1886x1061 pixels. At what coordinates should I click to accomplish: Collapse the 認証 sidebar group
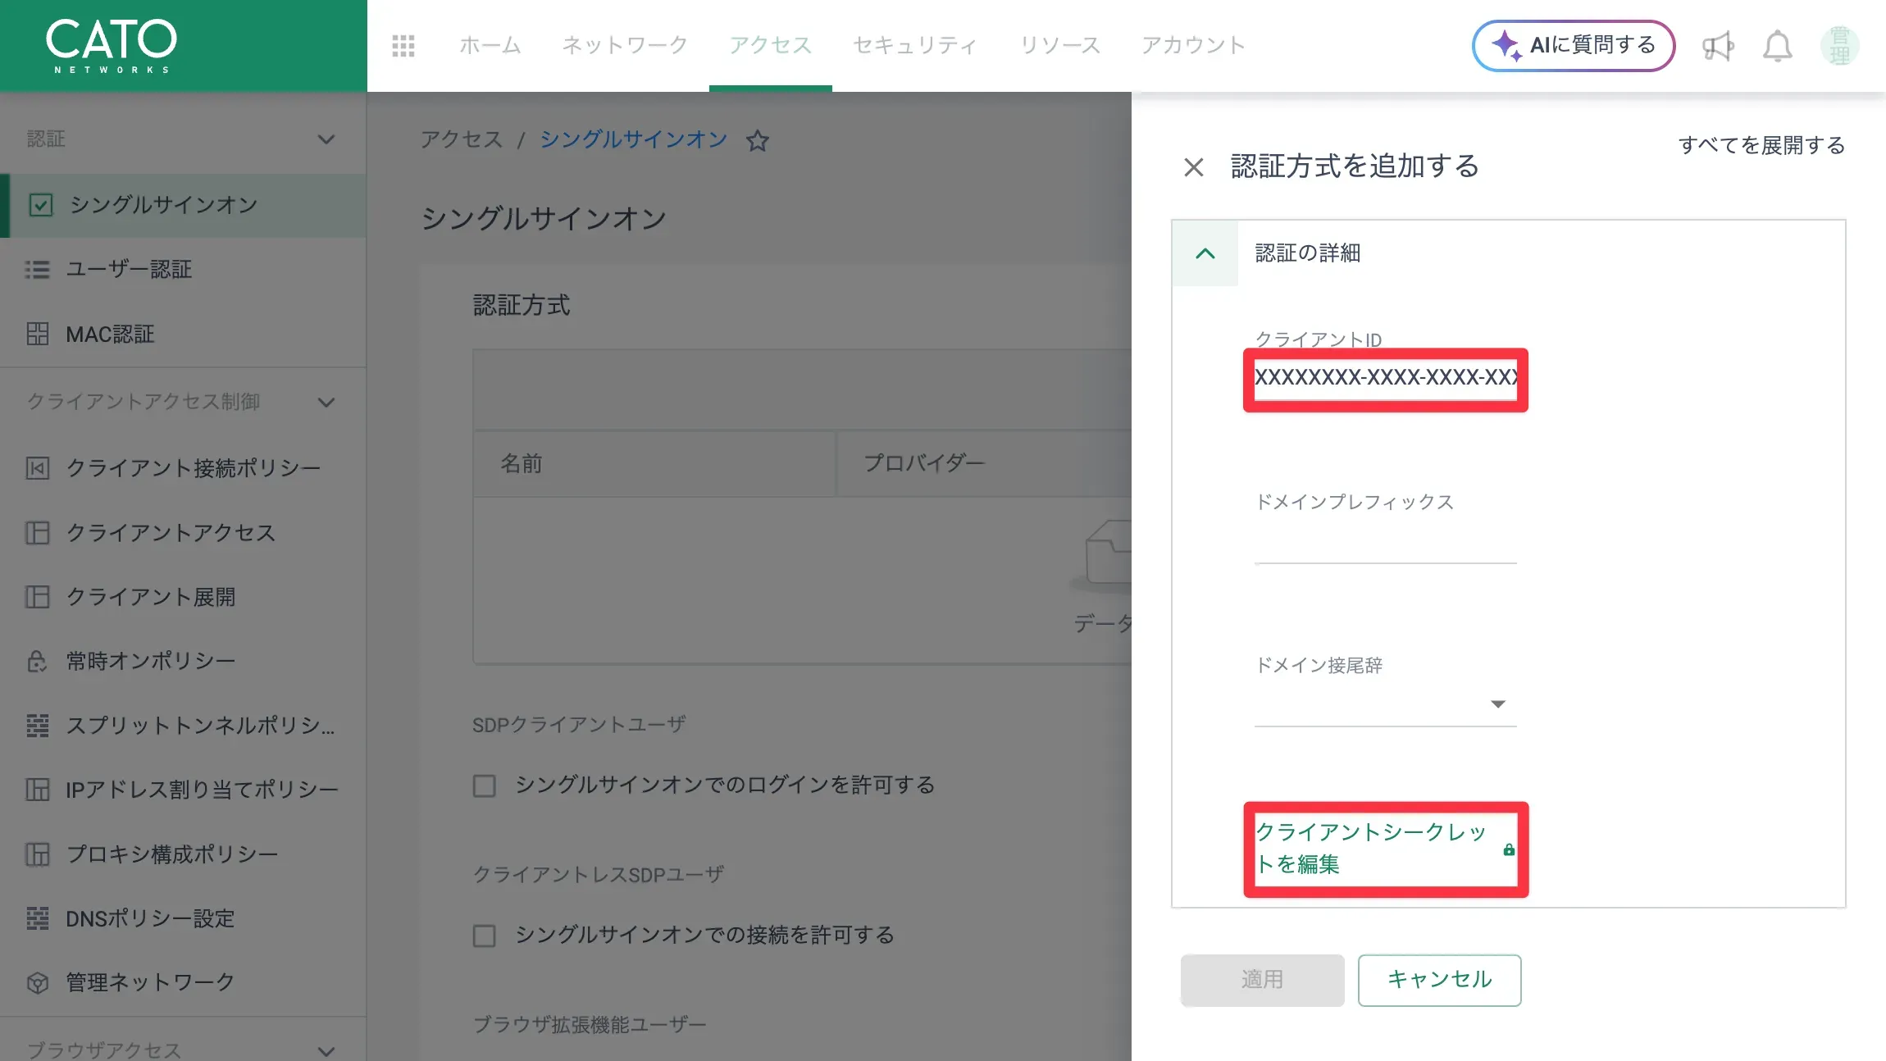pos(326,139)
